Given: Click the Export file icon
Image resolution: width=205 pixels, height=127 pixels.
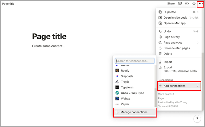Looking at the screenshot, I should pos(160,67).
